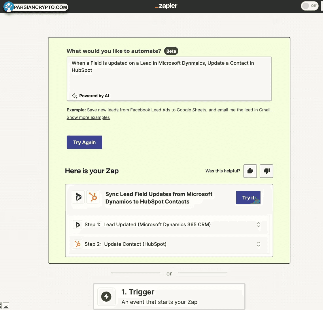This screenshot has height=310, width=323.
Task: Click the Was this helpful? label
Action: tap(223, 171)
